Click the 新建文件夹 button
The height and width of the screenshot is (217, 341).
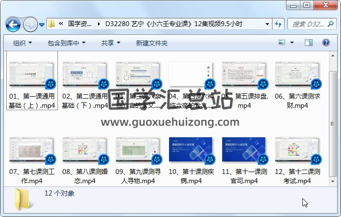[152, 43]
